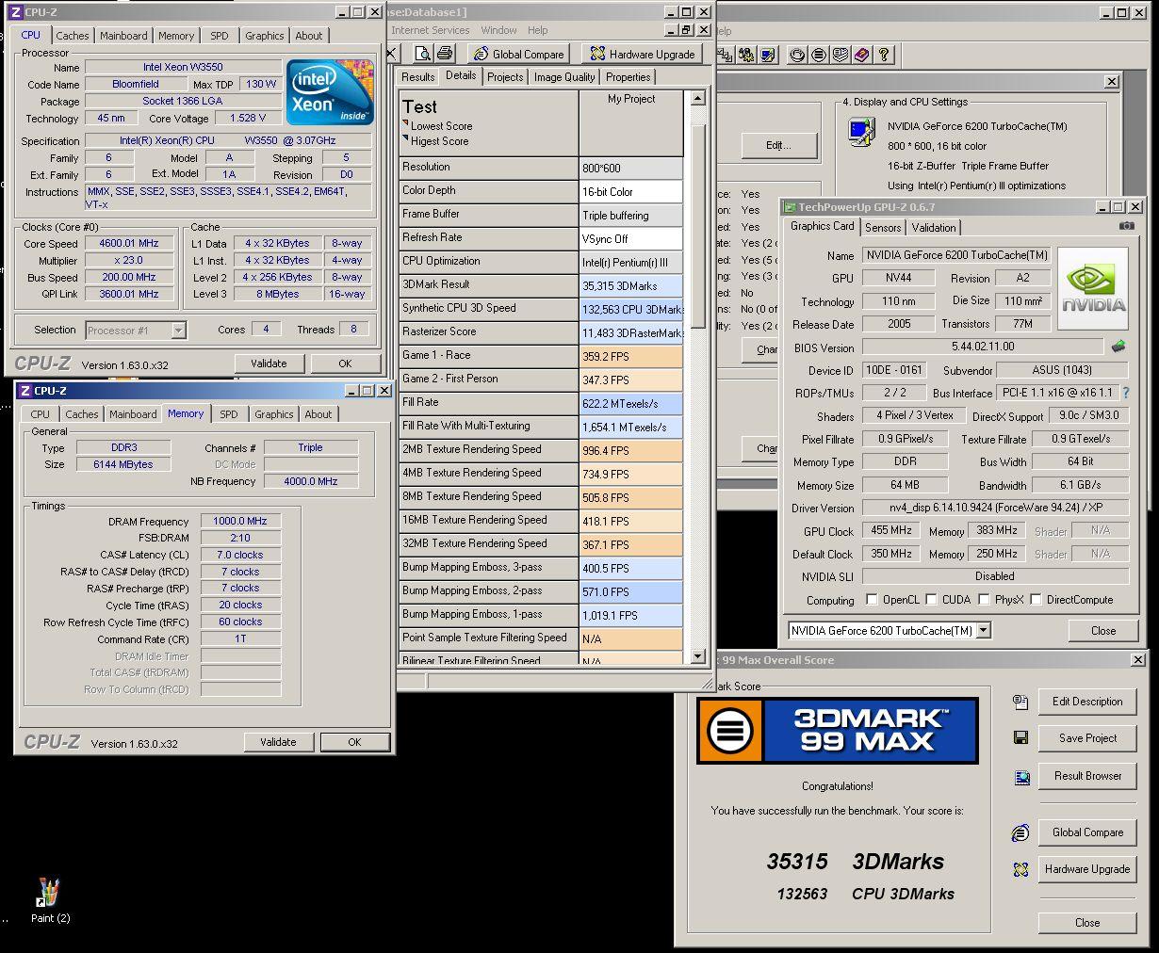Viewport: 1159px width, 953px height.
Task: Open Graphics tab in memory CPU-Z window
Action: coord(274,414)
